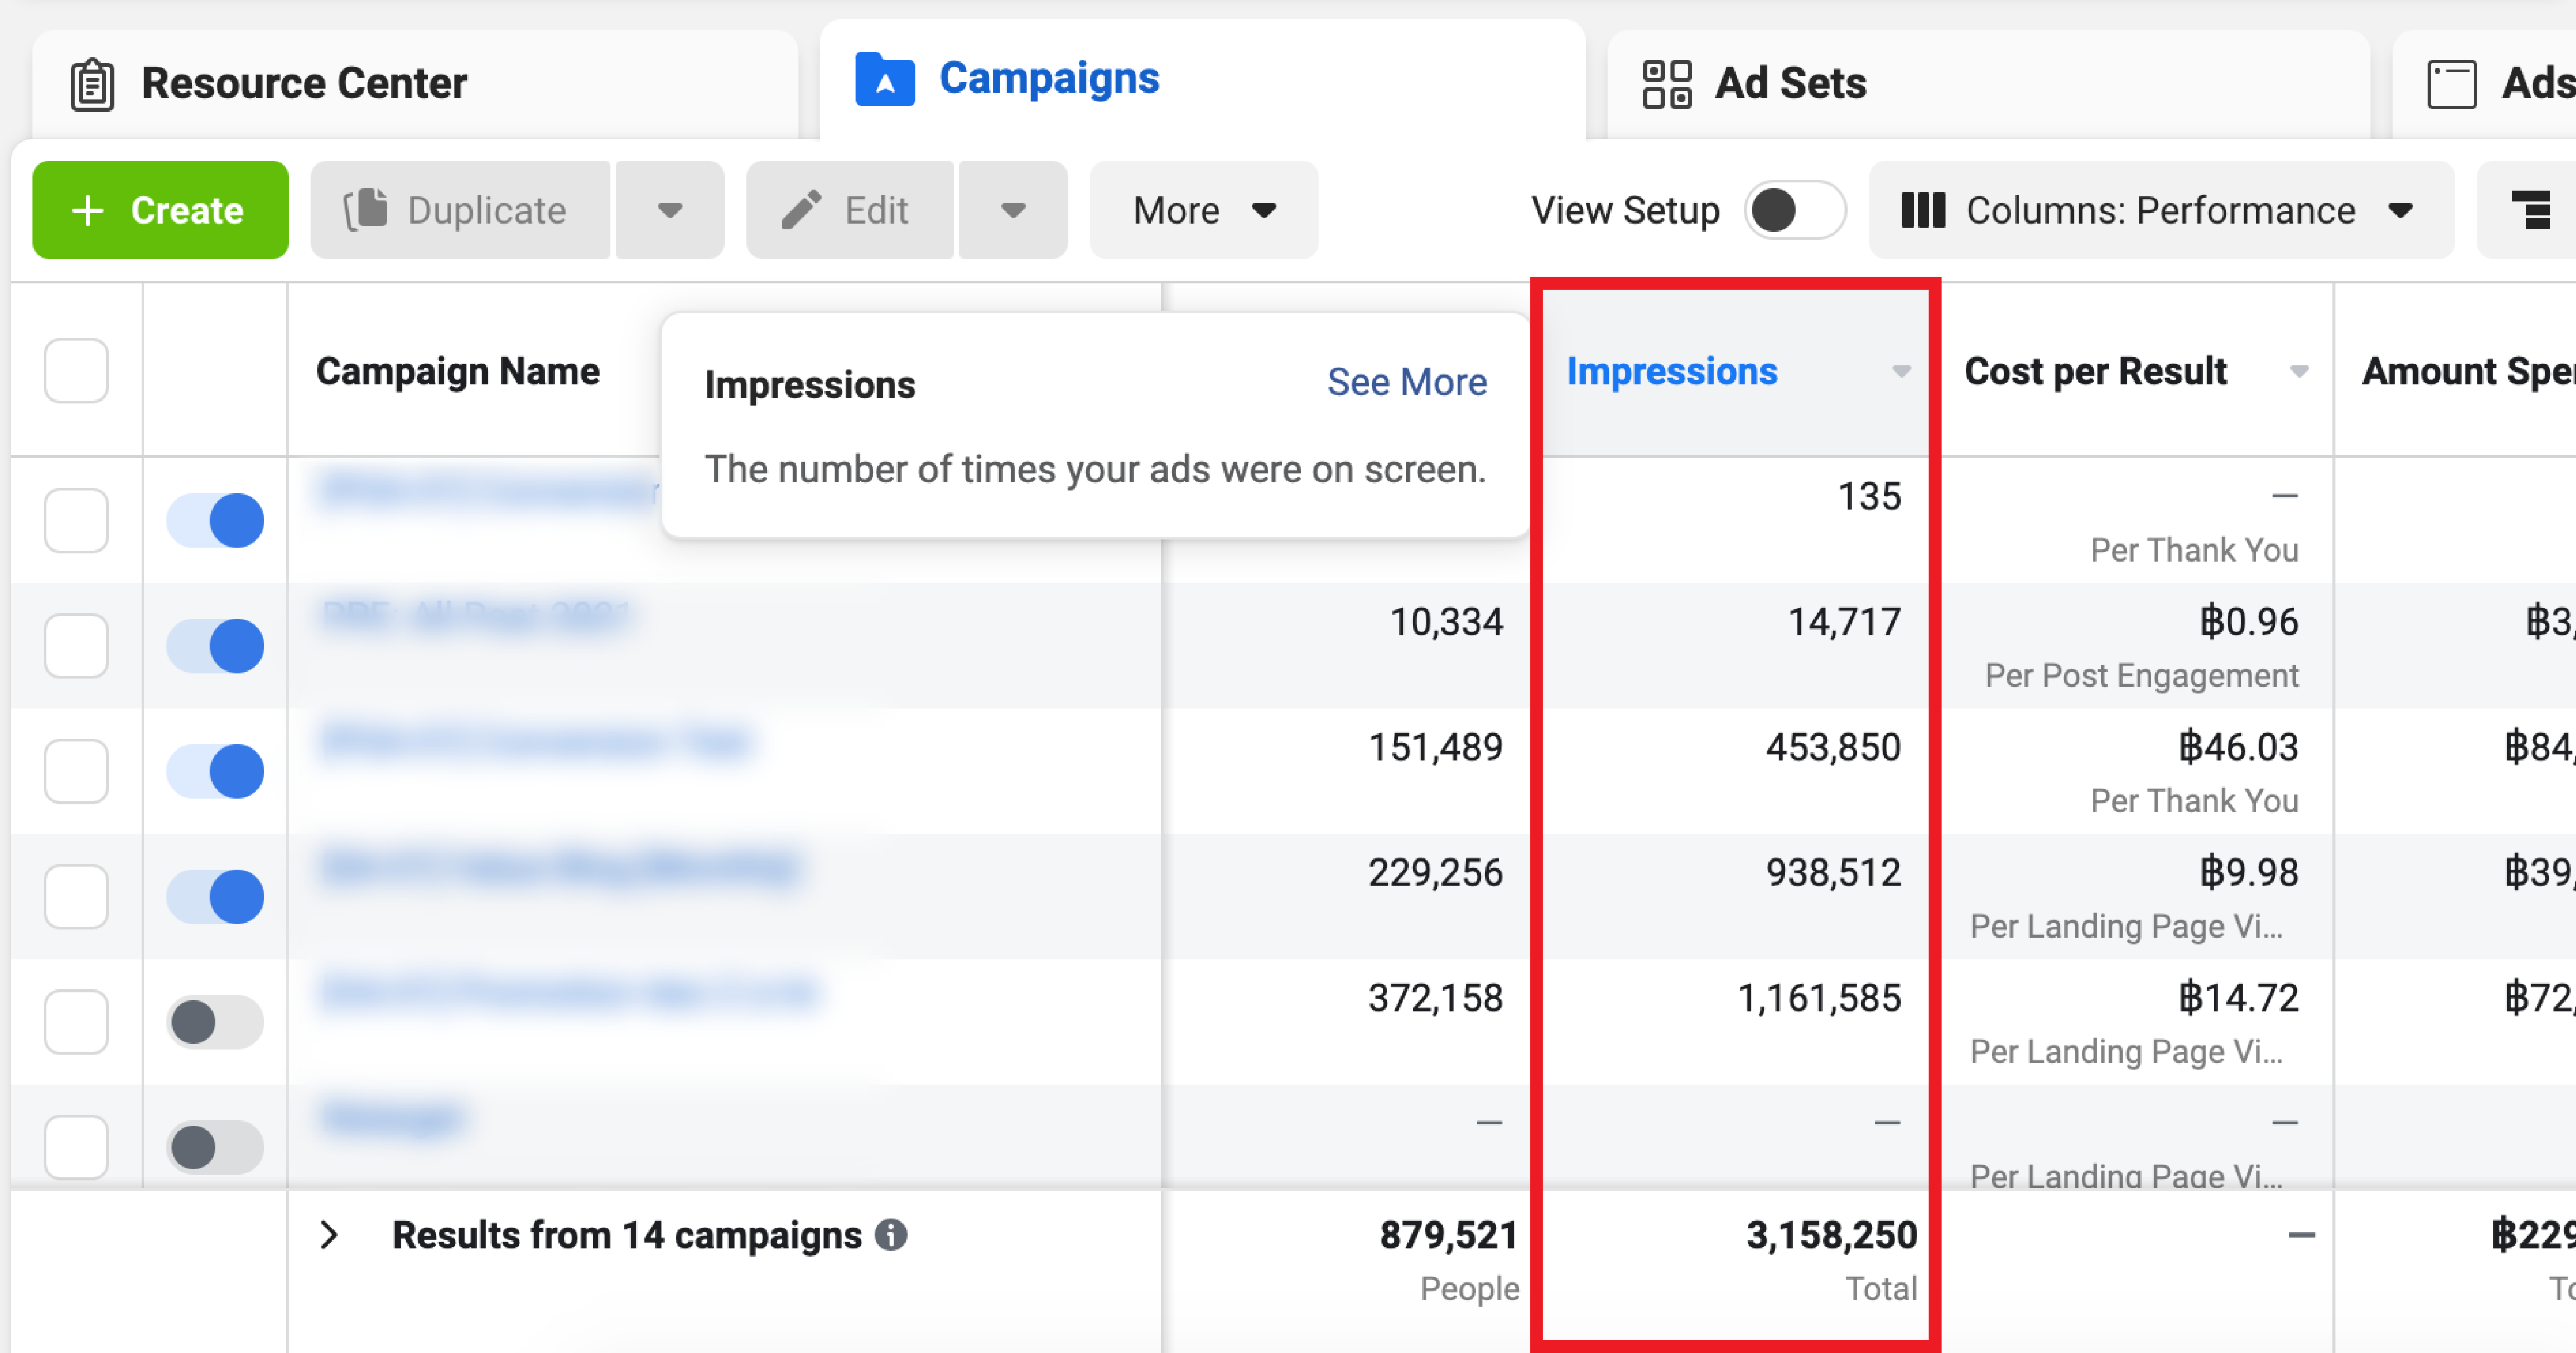2576x1353 pixels.
Task: Click the 14,717 impressions value
Action: pos(1844,622)
